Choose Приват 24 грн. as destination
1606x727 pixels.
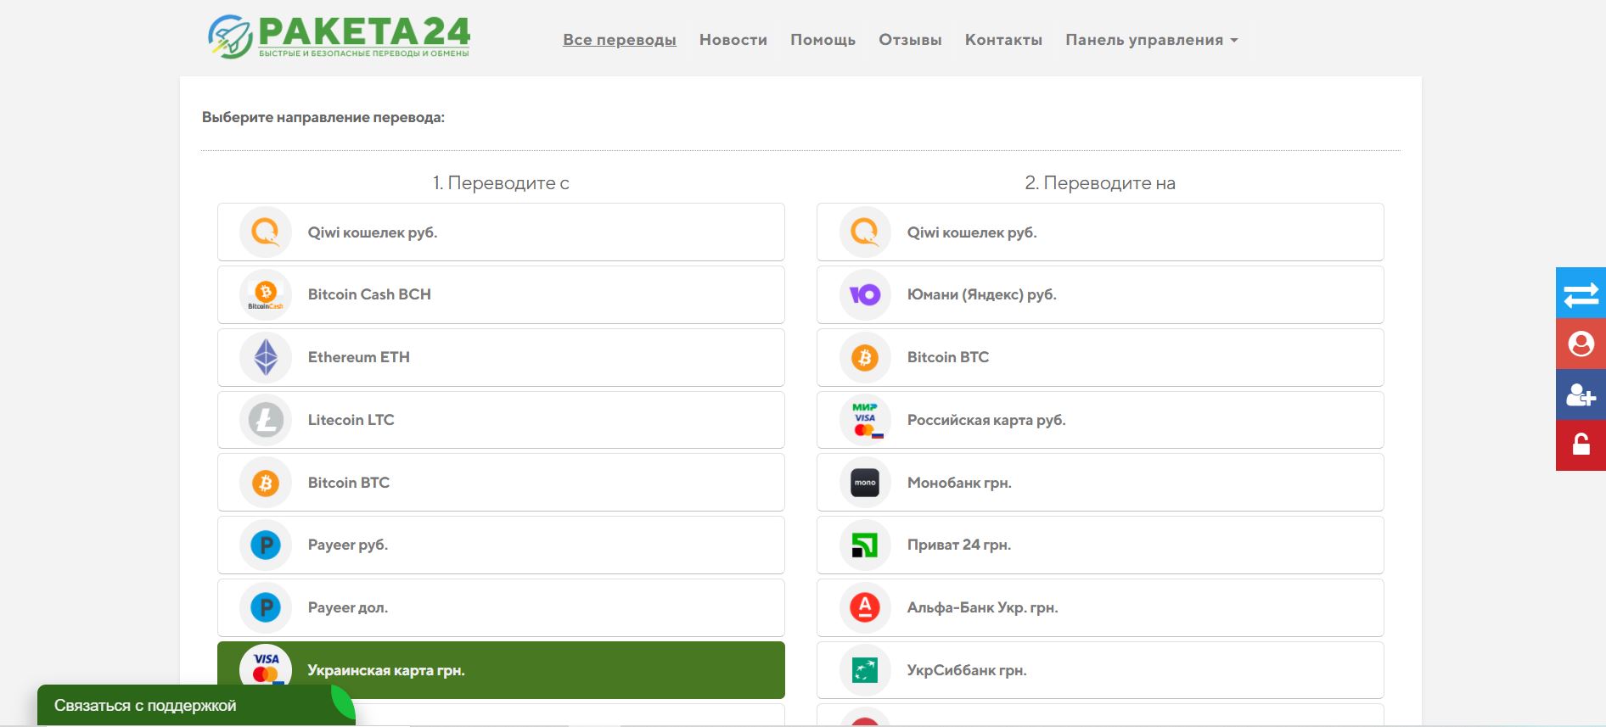[x=1100, y=545]
